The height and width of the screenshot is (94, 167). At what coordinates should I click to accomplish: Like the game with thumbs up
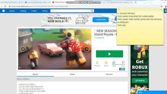coord(114,63)
